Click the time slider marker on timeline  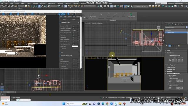[x=50, y=95]
